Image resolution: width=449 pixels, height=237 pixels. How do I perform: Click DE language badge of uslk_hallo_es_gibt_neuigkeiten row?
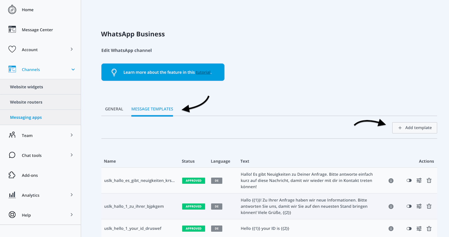tap(217, 181)
